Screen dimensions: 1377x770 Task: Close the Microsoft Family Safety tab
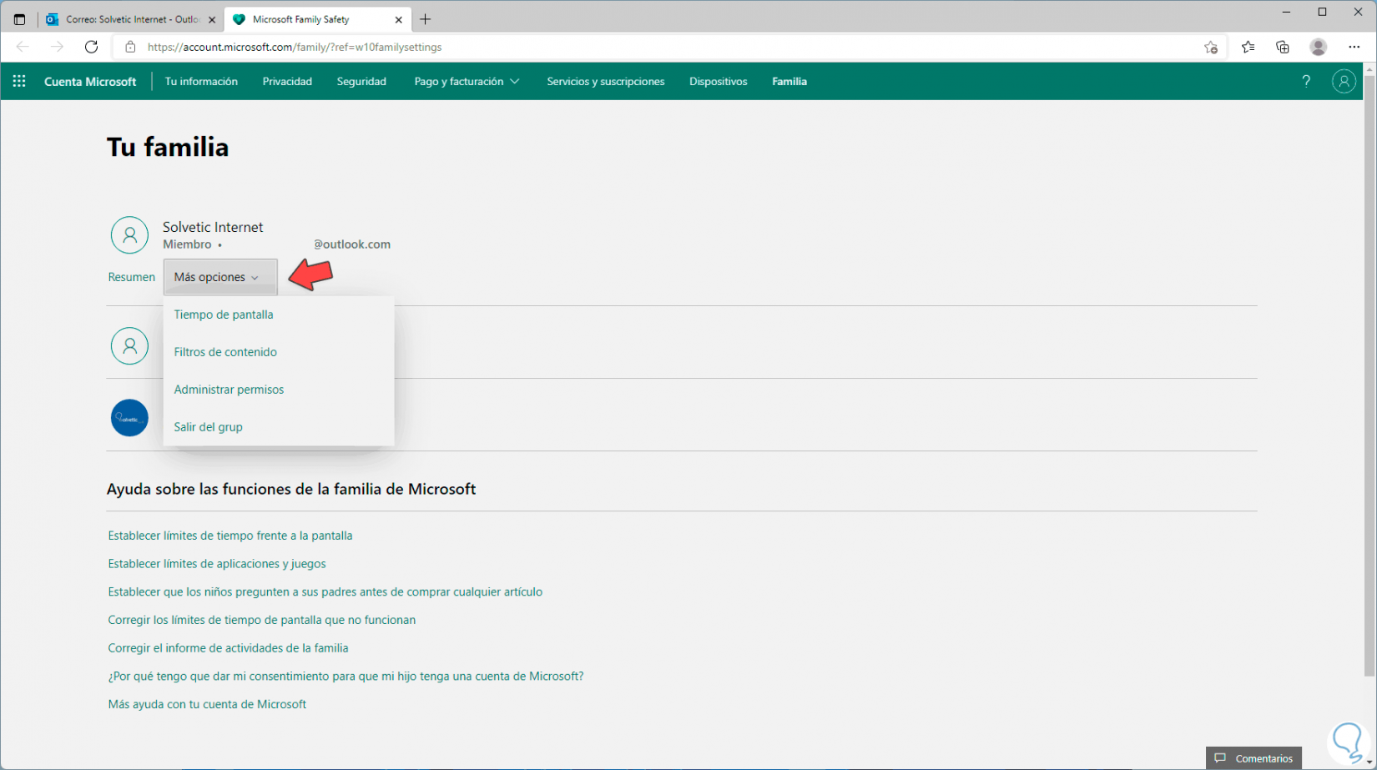pyautogui.click(x=399, y=19)
